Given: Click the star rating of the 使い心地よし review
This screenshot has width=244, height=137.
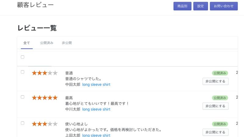Looking at the screenshot, I should click(45, 124).
